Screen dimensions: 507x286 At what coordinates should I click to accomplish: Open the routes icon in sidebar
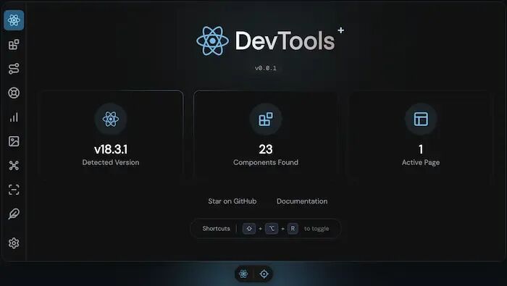click(14, 69)
